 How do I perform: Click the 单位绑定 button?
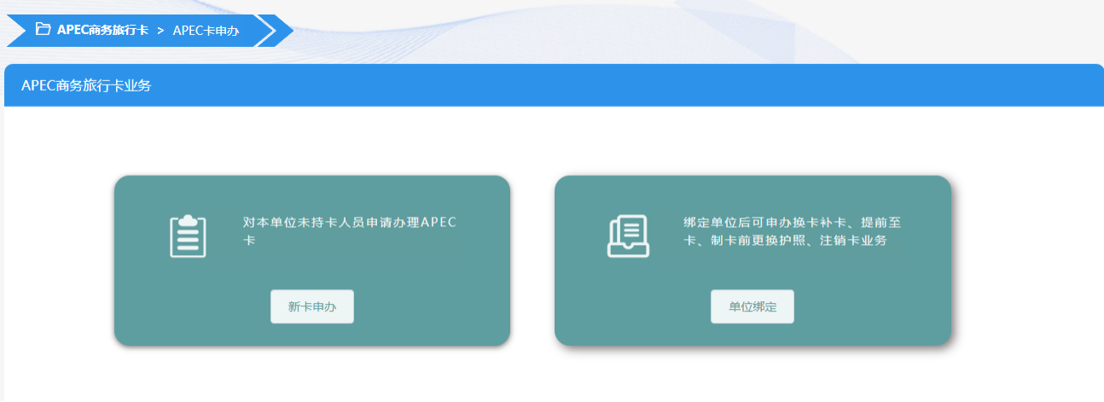point(752,306)
